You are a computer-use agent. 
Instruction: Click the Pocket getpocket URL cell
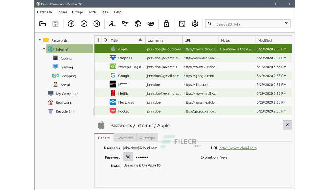[x=200, y=111]
